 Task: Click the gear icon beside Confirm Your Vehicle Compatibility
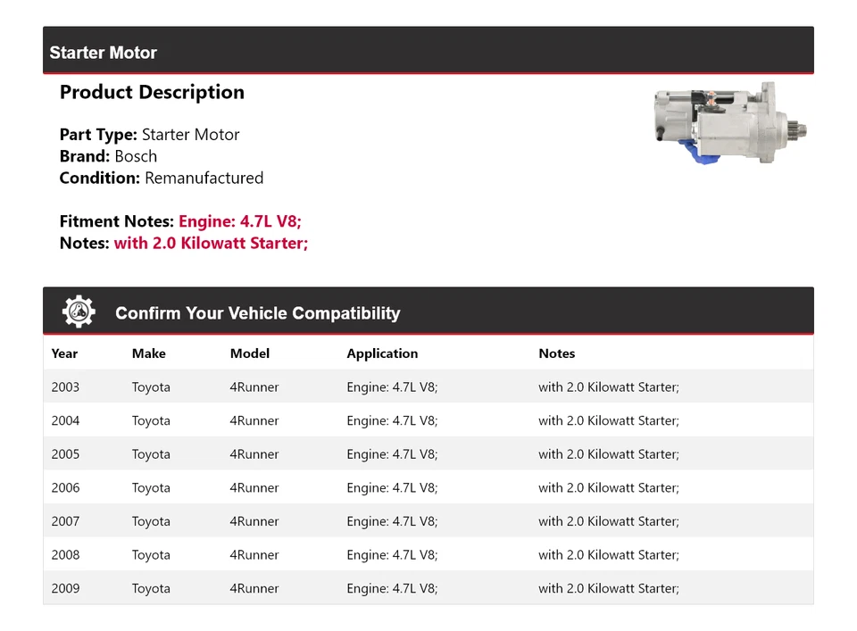coord(79,311)
